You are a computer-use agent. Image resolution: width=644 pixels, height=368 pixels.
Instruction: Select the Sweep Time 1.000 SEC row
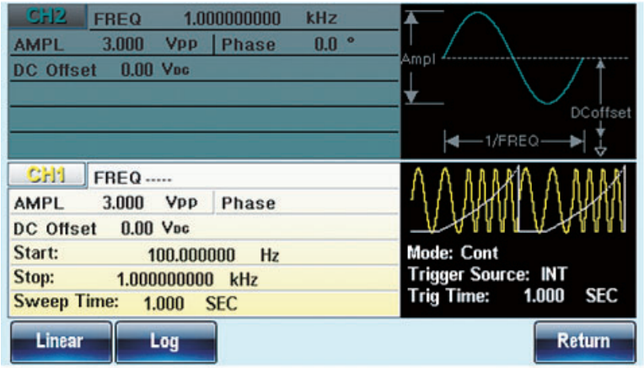click(x=204, y=304)
